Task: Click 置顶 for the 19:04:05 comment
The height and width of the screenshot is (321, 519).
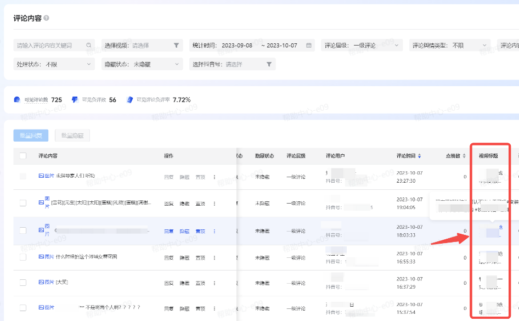Action: [200, 204]
